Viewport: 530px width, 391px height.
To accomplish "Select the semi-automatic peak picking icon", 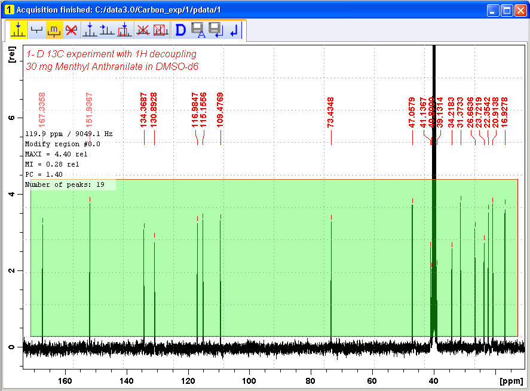I will point(106,30).
